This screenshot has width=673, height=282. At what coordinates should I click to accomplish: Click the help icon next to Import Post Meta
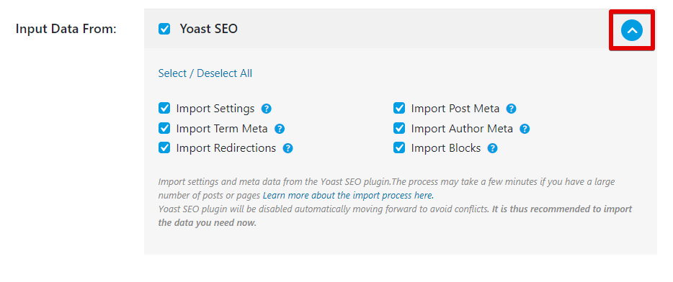pyautogui.click(x=511, y=109)
